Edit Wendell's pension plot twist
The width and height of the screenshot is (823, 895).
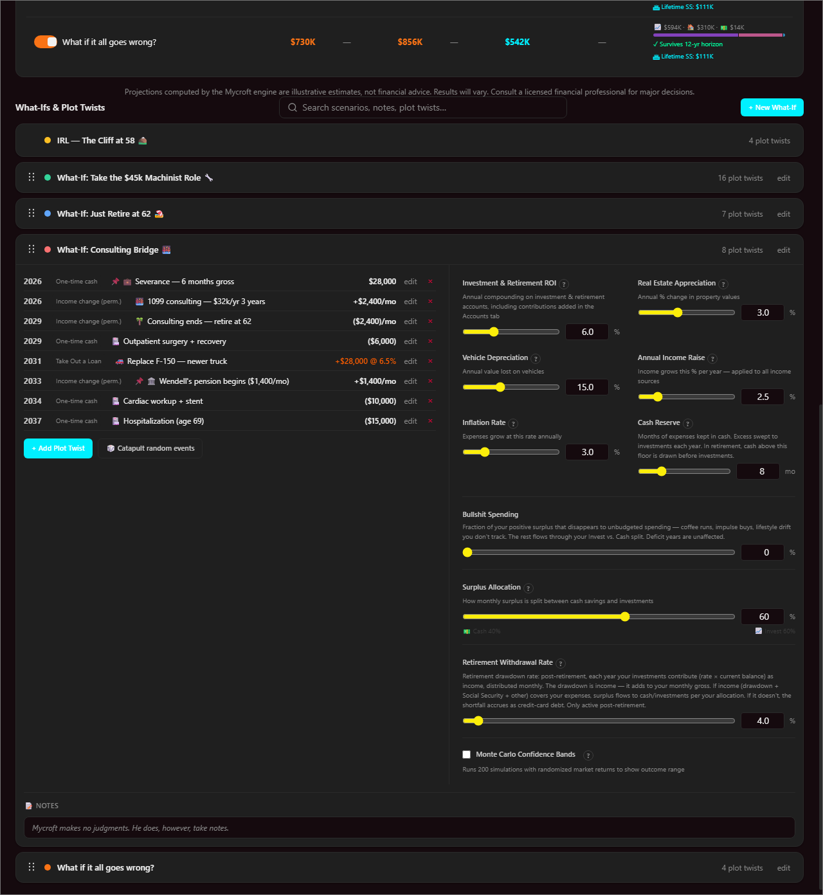coord(410,381)
